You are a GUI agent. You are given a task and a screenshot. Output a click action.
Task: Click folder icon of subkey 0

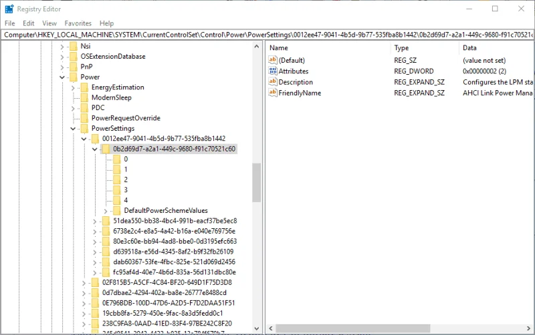coord(116,159)
